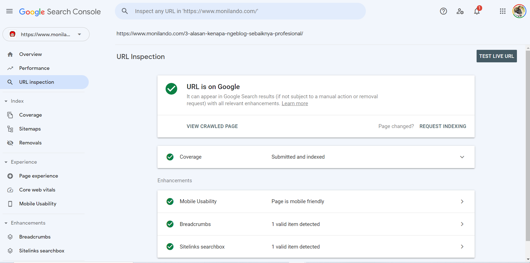Image resolution: width=530 pixels, height=263 pixels.
Task: Select Sitemaps from the sidebar
Action: [30, 129]
